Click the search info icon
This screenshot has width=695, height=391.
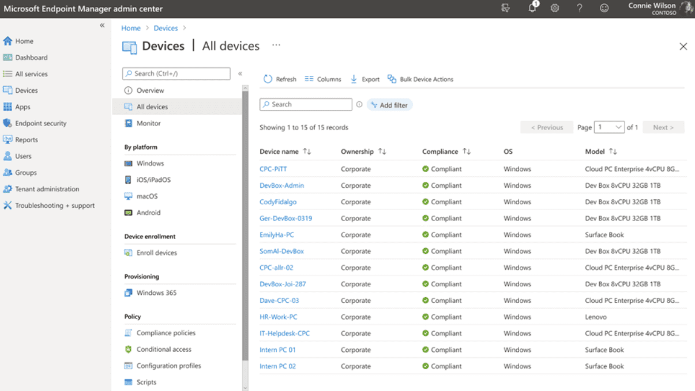point(359,105)
